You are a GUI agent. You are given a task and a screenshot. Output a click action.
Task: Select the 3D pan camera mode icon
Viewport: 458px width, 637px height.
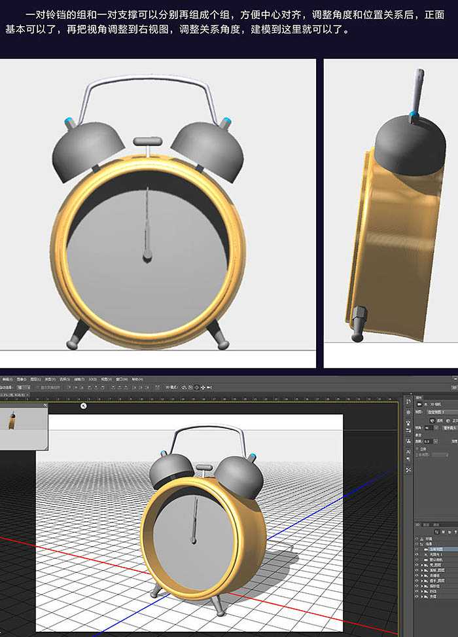point(196,388)
